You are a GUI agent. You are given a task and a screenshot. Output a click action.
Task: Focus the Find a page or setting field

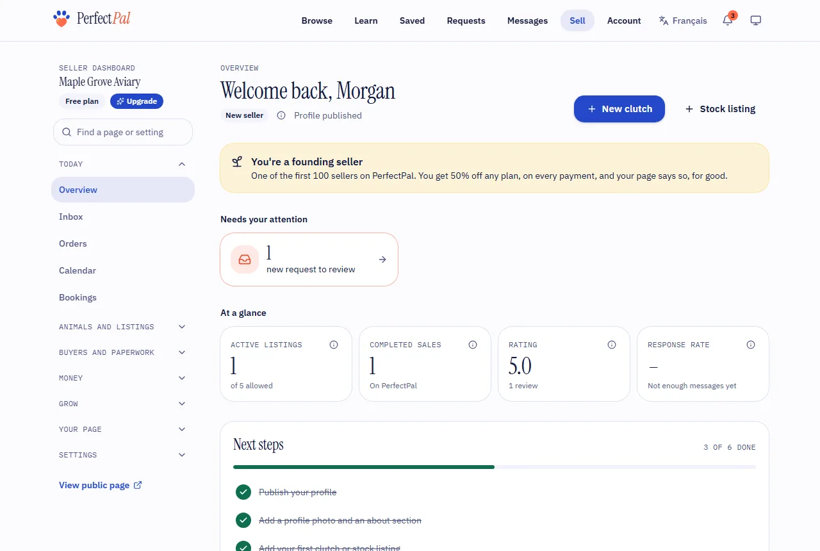[x=123, y=132]
